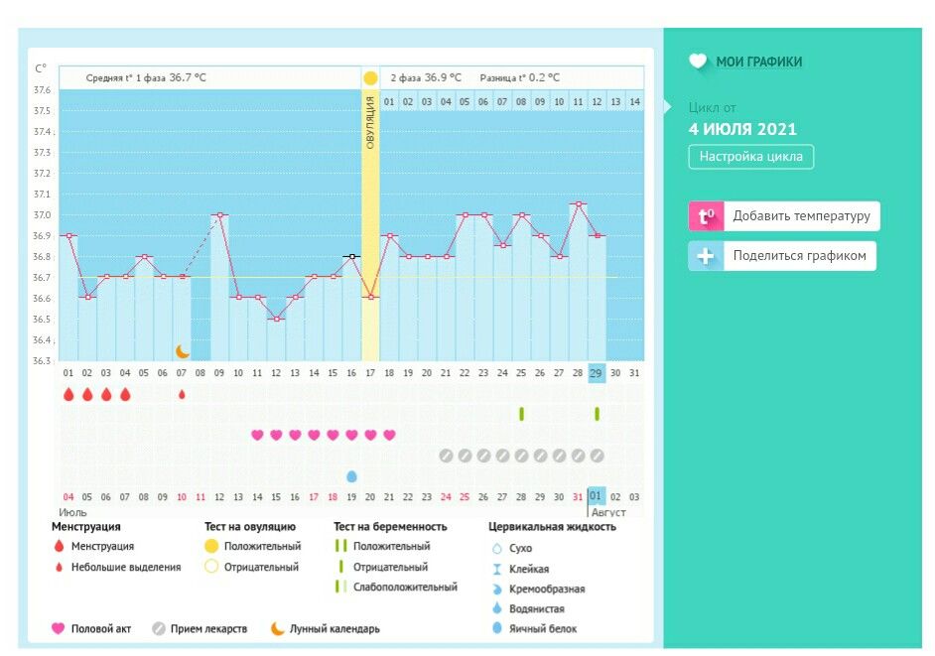The height and width of the screenshot is (656, 935).
Task: Click the orange moon icon on day 07
Action: click(182, 350)
